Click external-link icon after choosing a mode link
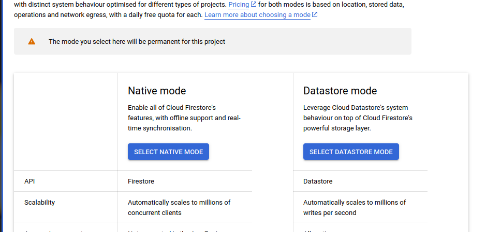The width and height of the screenshot is (486, 232). [x=315, y=14]
